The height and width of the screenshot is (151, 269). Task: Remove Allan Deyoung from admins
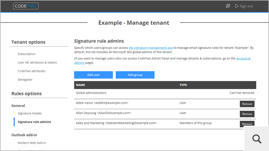(x=247, y=114)
